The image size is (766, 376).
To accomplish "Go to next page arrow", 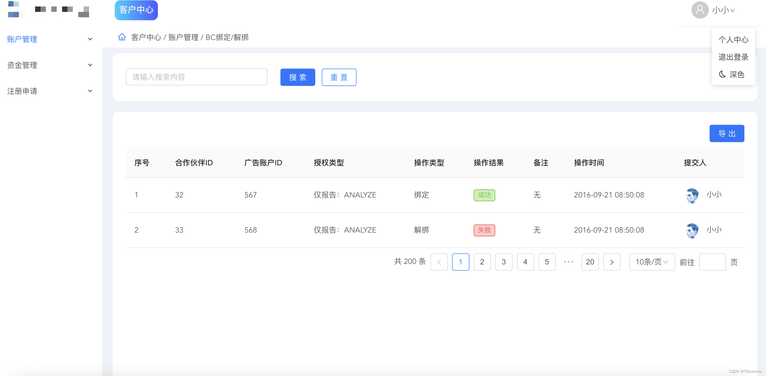I will click(x=612, y=262).
